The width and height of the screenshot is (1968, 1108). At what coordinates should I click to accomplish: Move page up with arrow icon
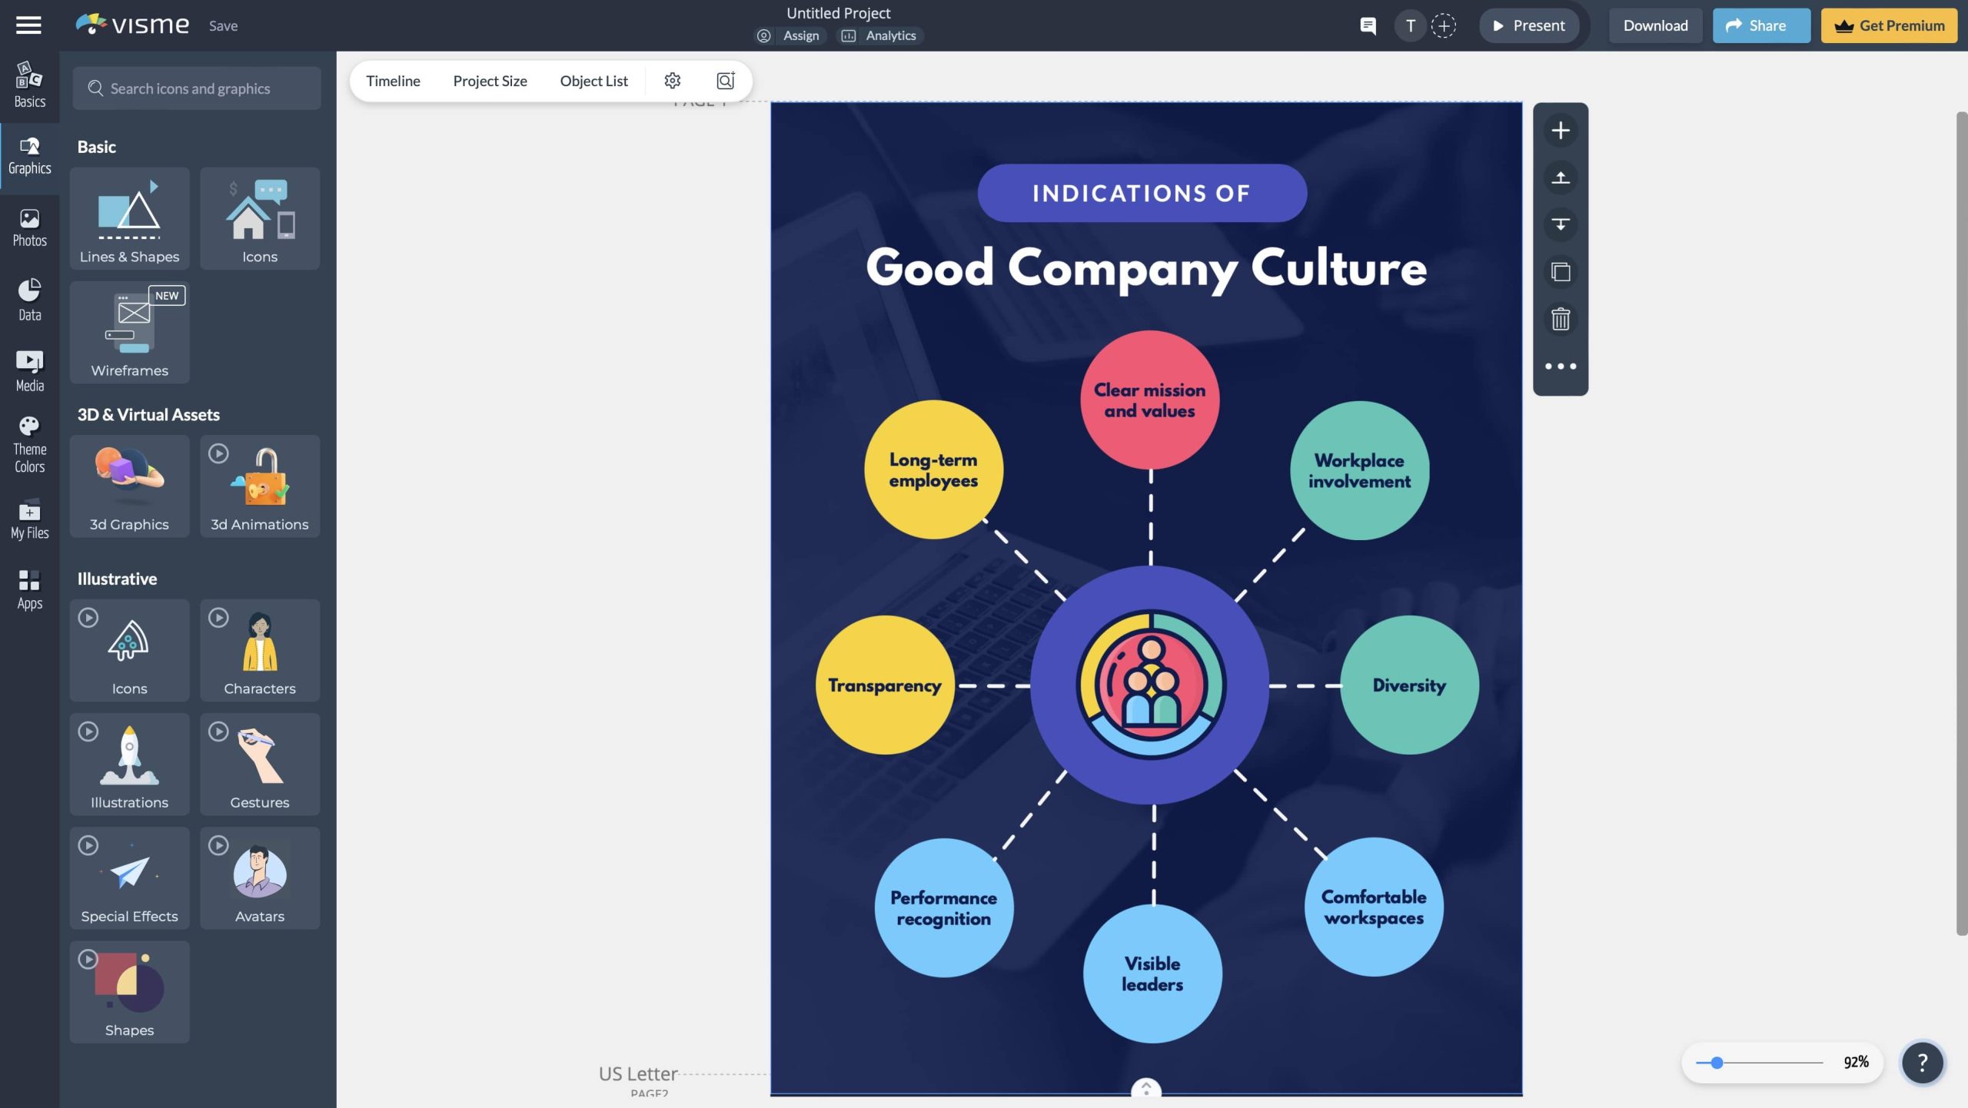click(x=1560, y=177)
